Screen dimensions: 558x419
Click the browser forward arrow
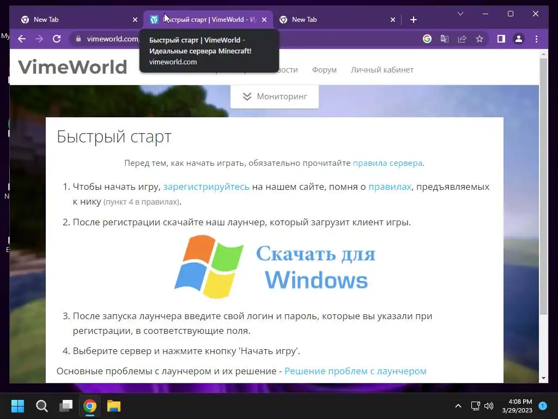[x=39, y=39]
